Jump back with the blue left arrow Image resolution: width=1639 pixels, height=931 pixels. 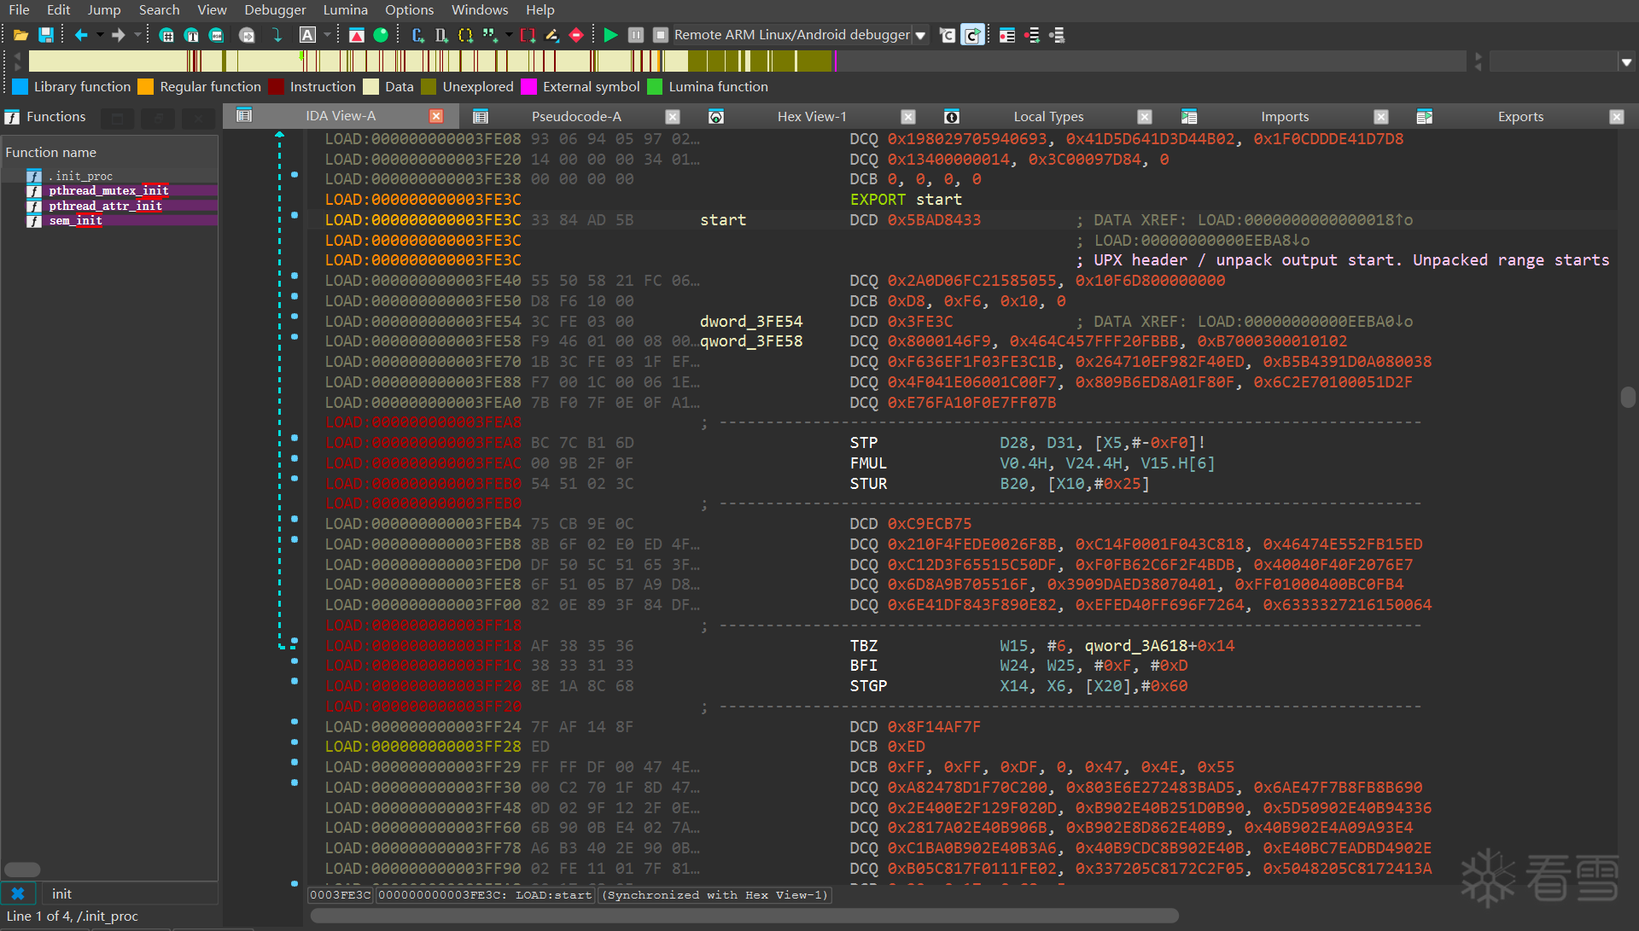tap(81, 35)
